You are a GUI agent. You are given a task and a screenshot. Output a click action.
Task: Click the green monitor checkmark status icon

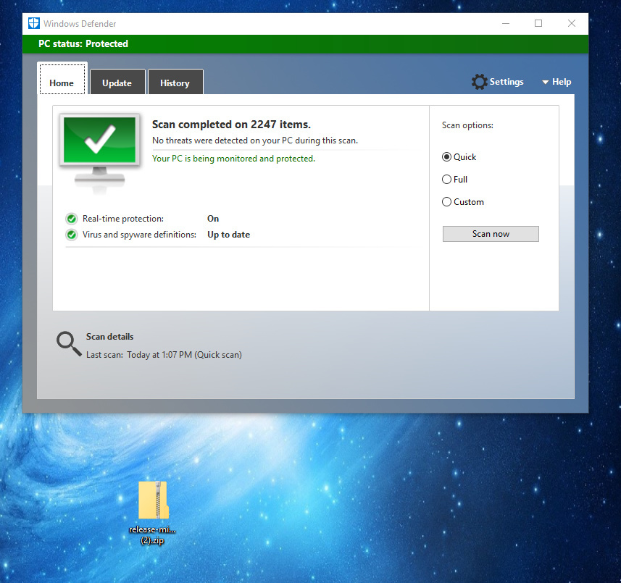click(x=99, y=143)
